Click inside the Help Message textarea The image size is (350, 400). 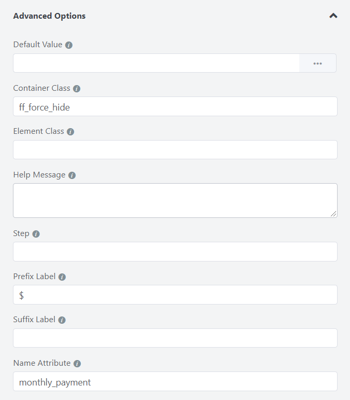(x=175, y=200)
